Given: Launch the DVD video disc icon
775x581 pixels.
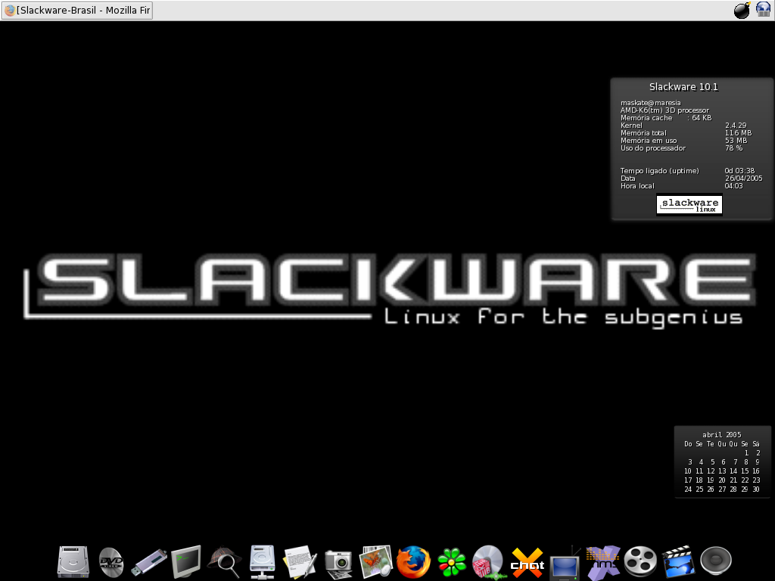Looking at the screenshot, I should pos(110,562).
